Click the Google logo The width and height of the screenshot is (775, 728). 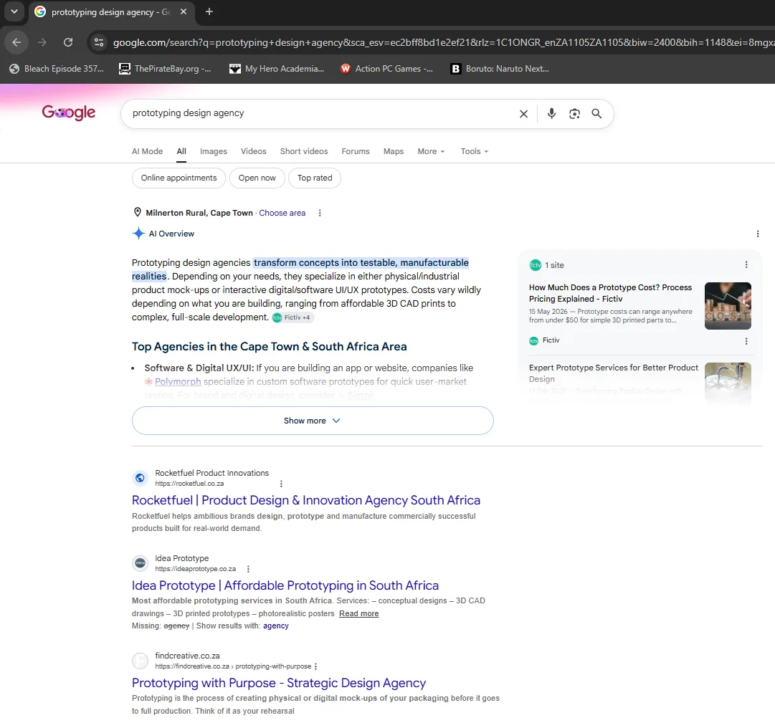point(69,112)
